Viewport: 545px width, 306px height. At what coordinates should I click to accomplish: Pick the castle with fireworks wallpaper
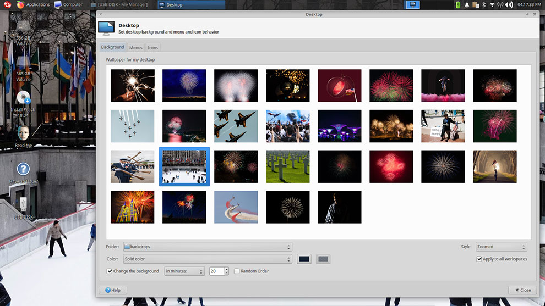point(133,207)
